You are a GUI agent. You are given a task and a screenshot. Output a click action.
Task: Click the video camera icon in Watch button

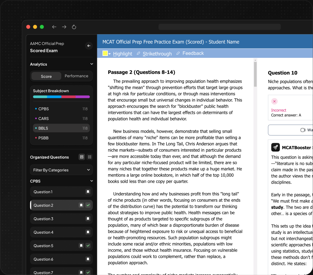303,130
